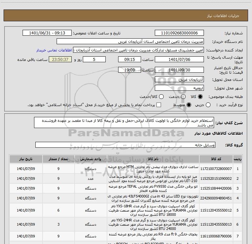Click the request number field 1101092683000006
The width and height of the screenshot is (252, 244).
tap(179, 33)
